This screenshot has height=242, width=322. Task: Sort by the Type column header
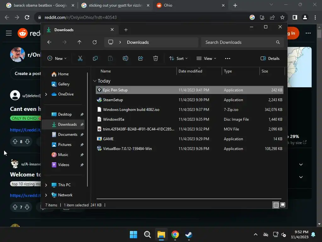pyautogui.click(x=241, y=71)
